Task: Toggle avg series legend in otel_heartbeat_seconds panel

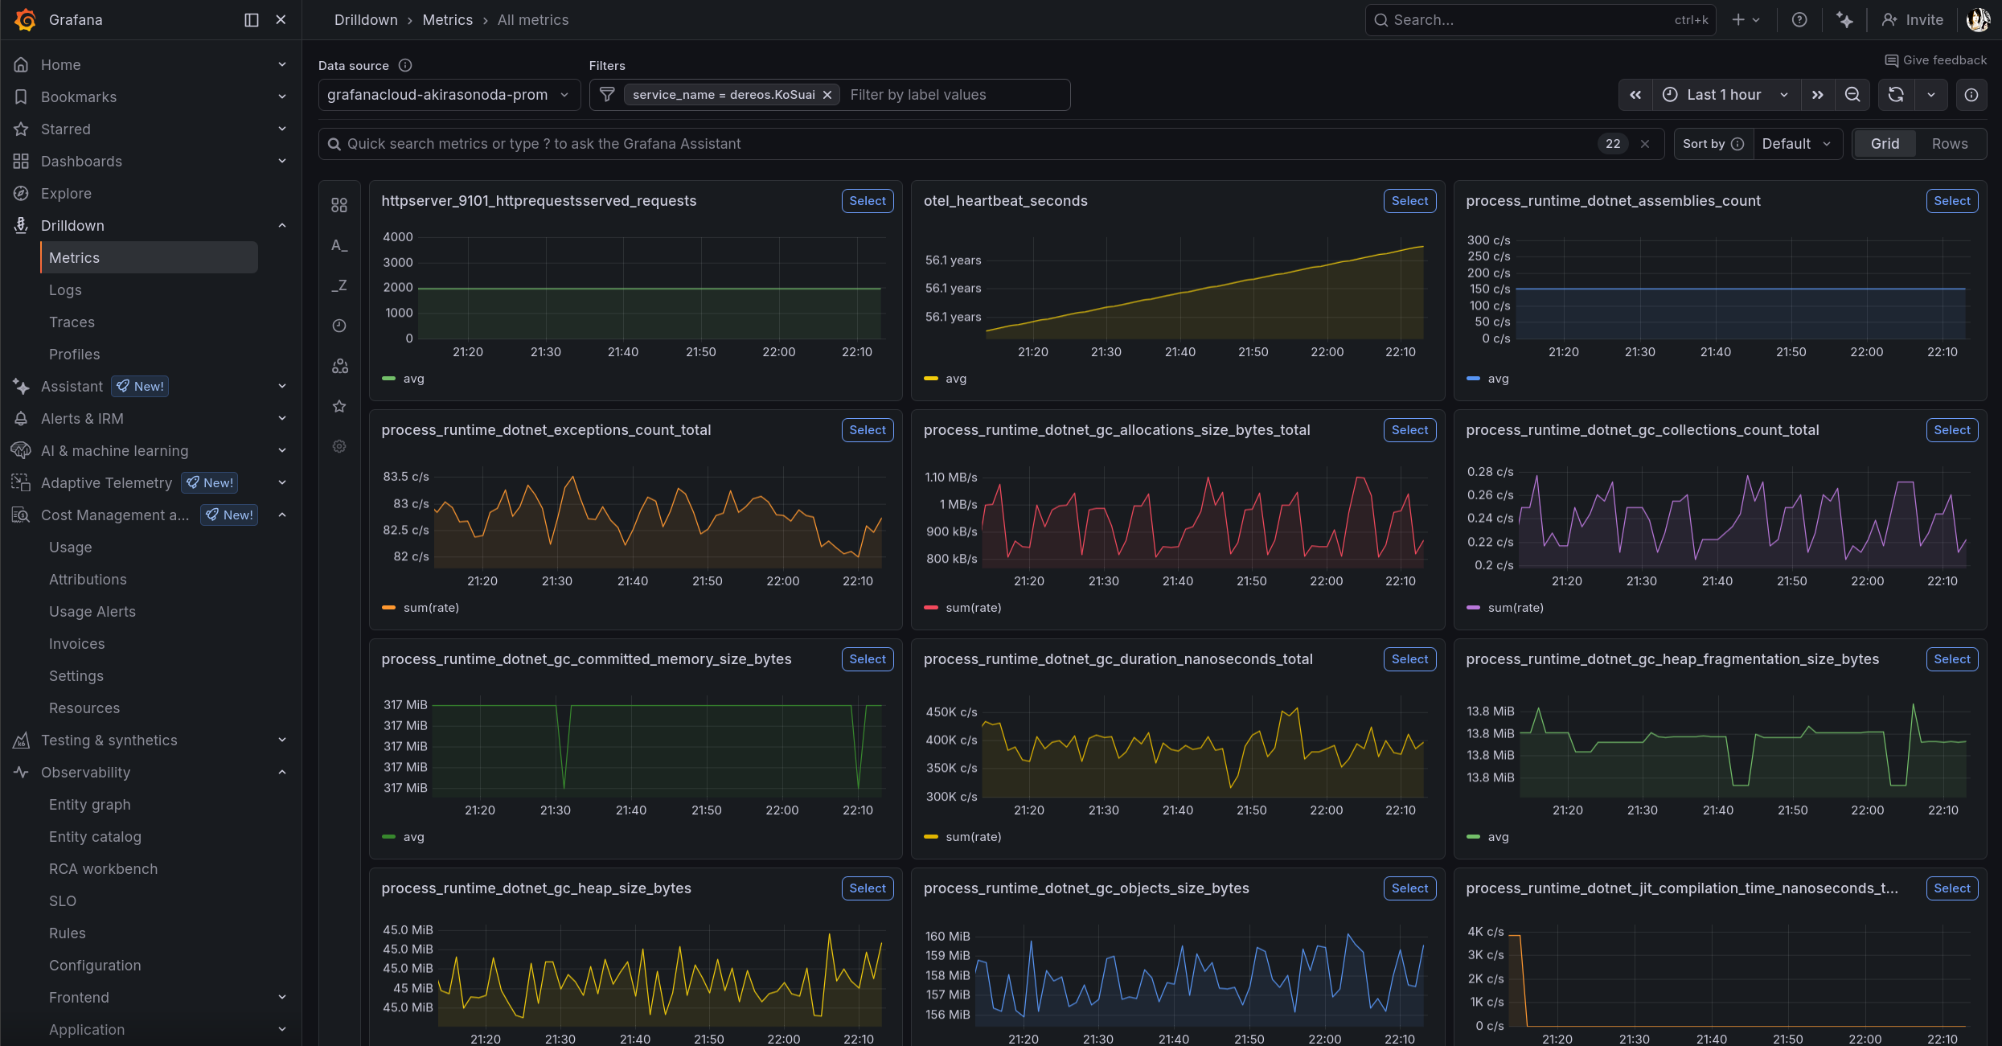Action: pyautogui.click(x=955, y=379)
